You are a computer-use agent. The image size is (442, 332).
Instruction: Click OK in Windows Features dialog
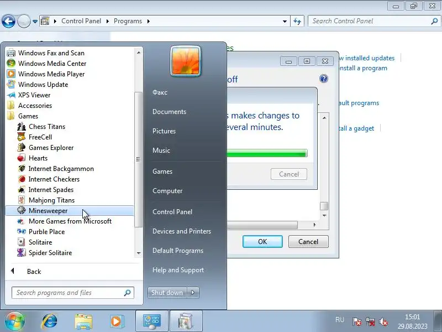(x=262, y=242)
